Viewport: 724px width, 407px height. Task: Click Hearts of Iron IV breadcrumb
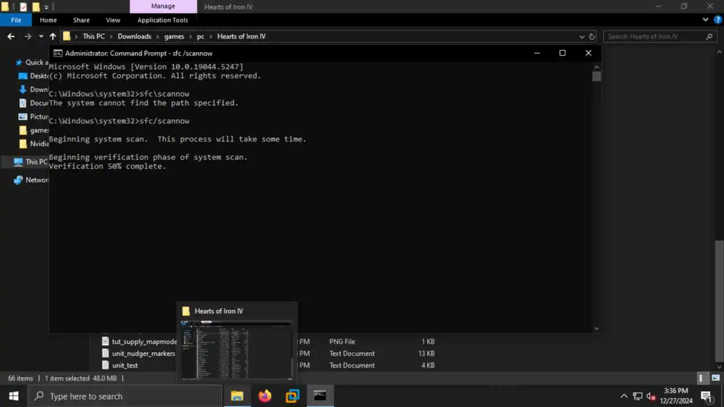(242, 36)
